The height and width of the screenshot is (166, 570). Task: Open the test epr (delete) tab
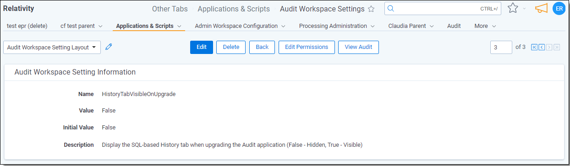click(x=27, y=26)
